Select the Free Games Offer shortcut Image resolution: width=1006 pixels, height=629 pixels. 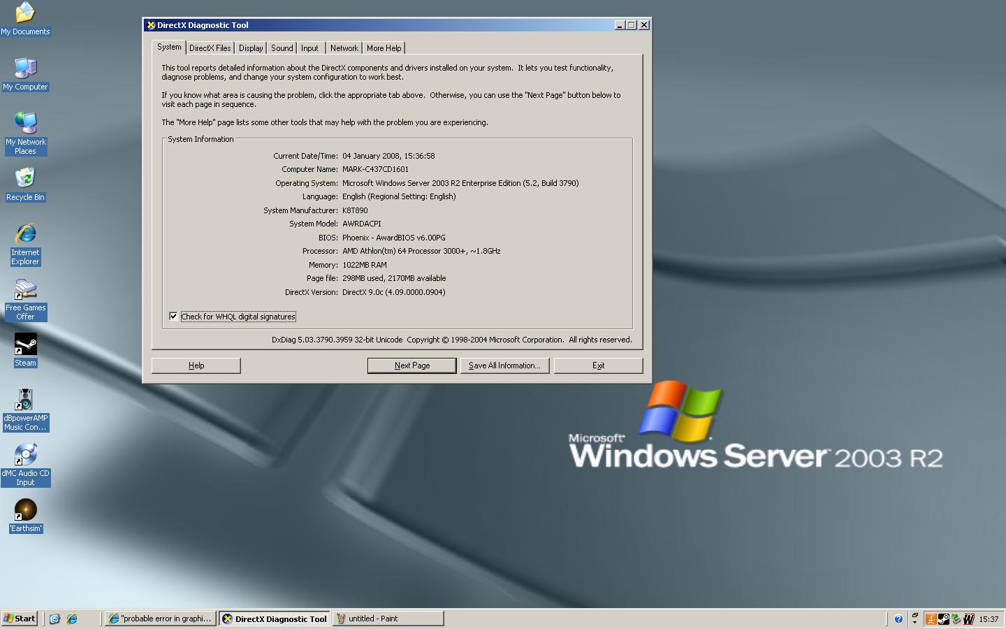pyautogui.click(x=25, y=299)
